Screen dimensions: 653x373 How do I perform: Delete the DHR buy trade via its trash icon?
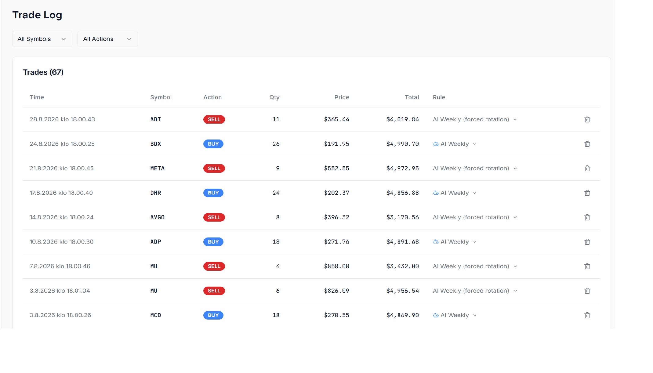click(x=587, y=193)
